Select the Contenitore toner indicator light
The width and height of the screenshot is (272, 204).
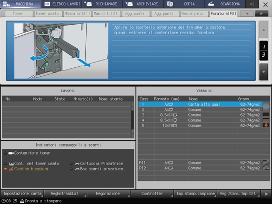point(5,153)
